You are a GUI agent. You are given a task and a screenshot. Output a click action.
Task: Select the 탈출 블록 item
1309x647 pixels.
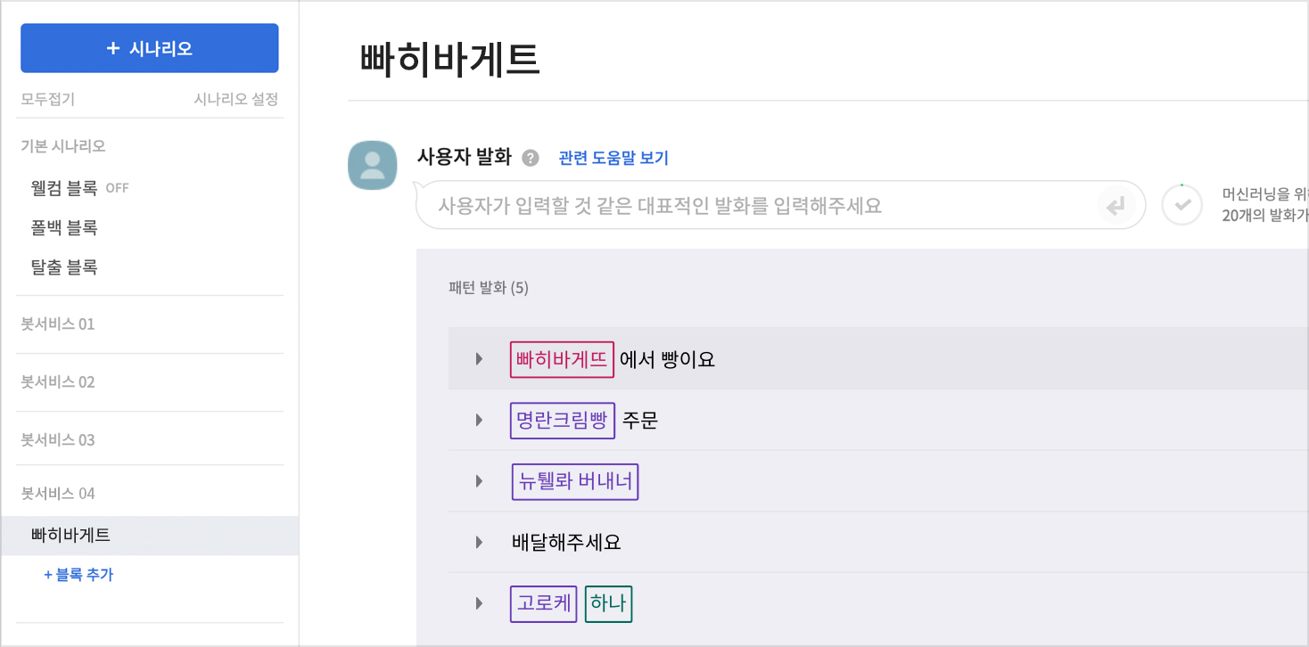(x=64, y=267)
